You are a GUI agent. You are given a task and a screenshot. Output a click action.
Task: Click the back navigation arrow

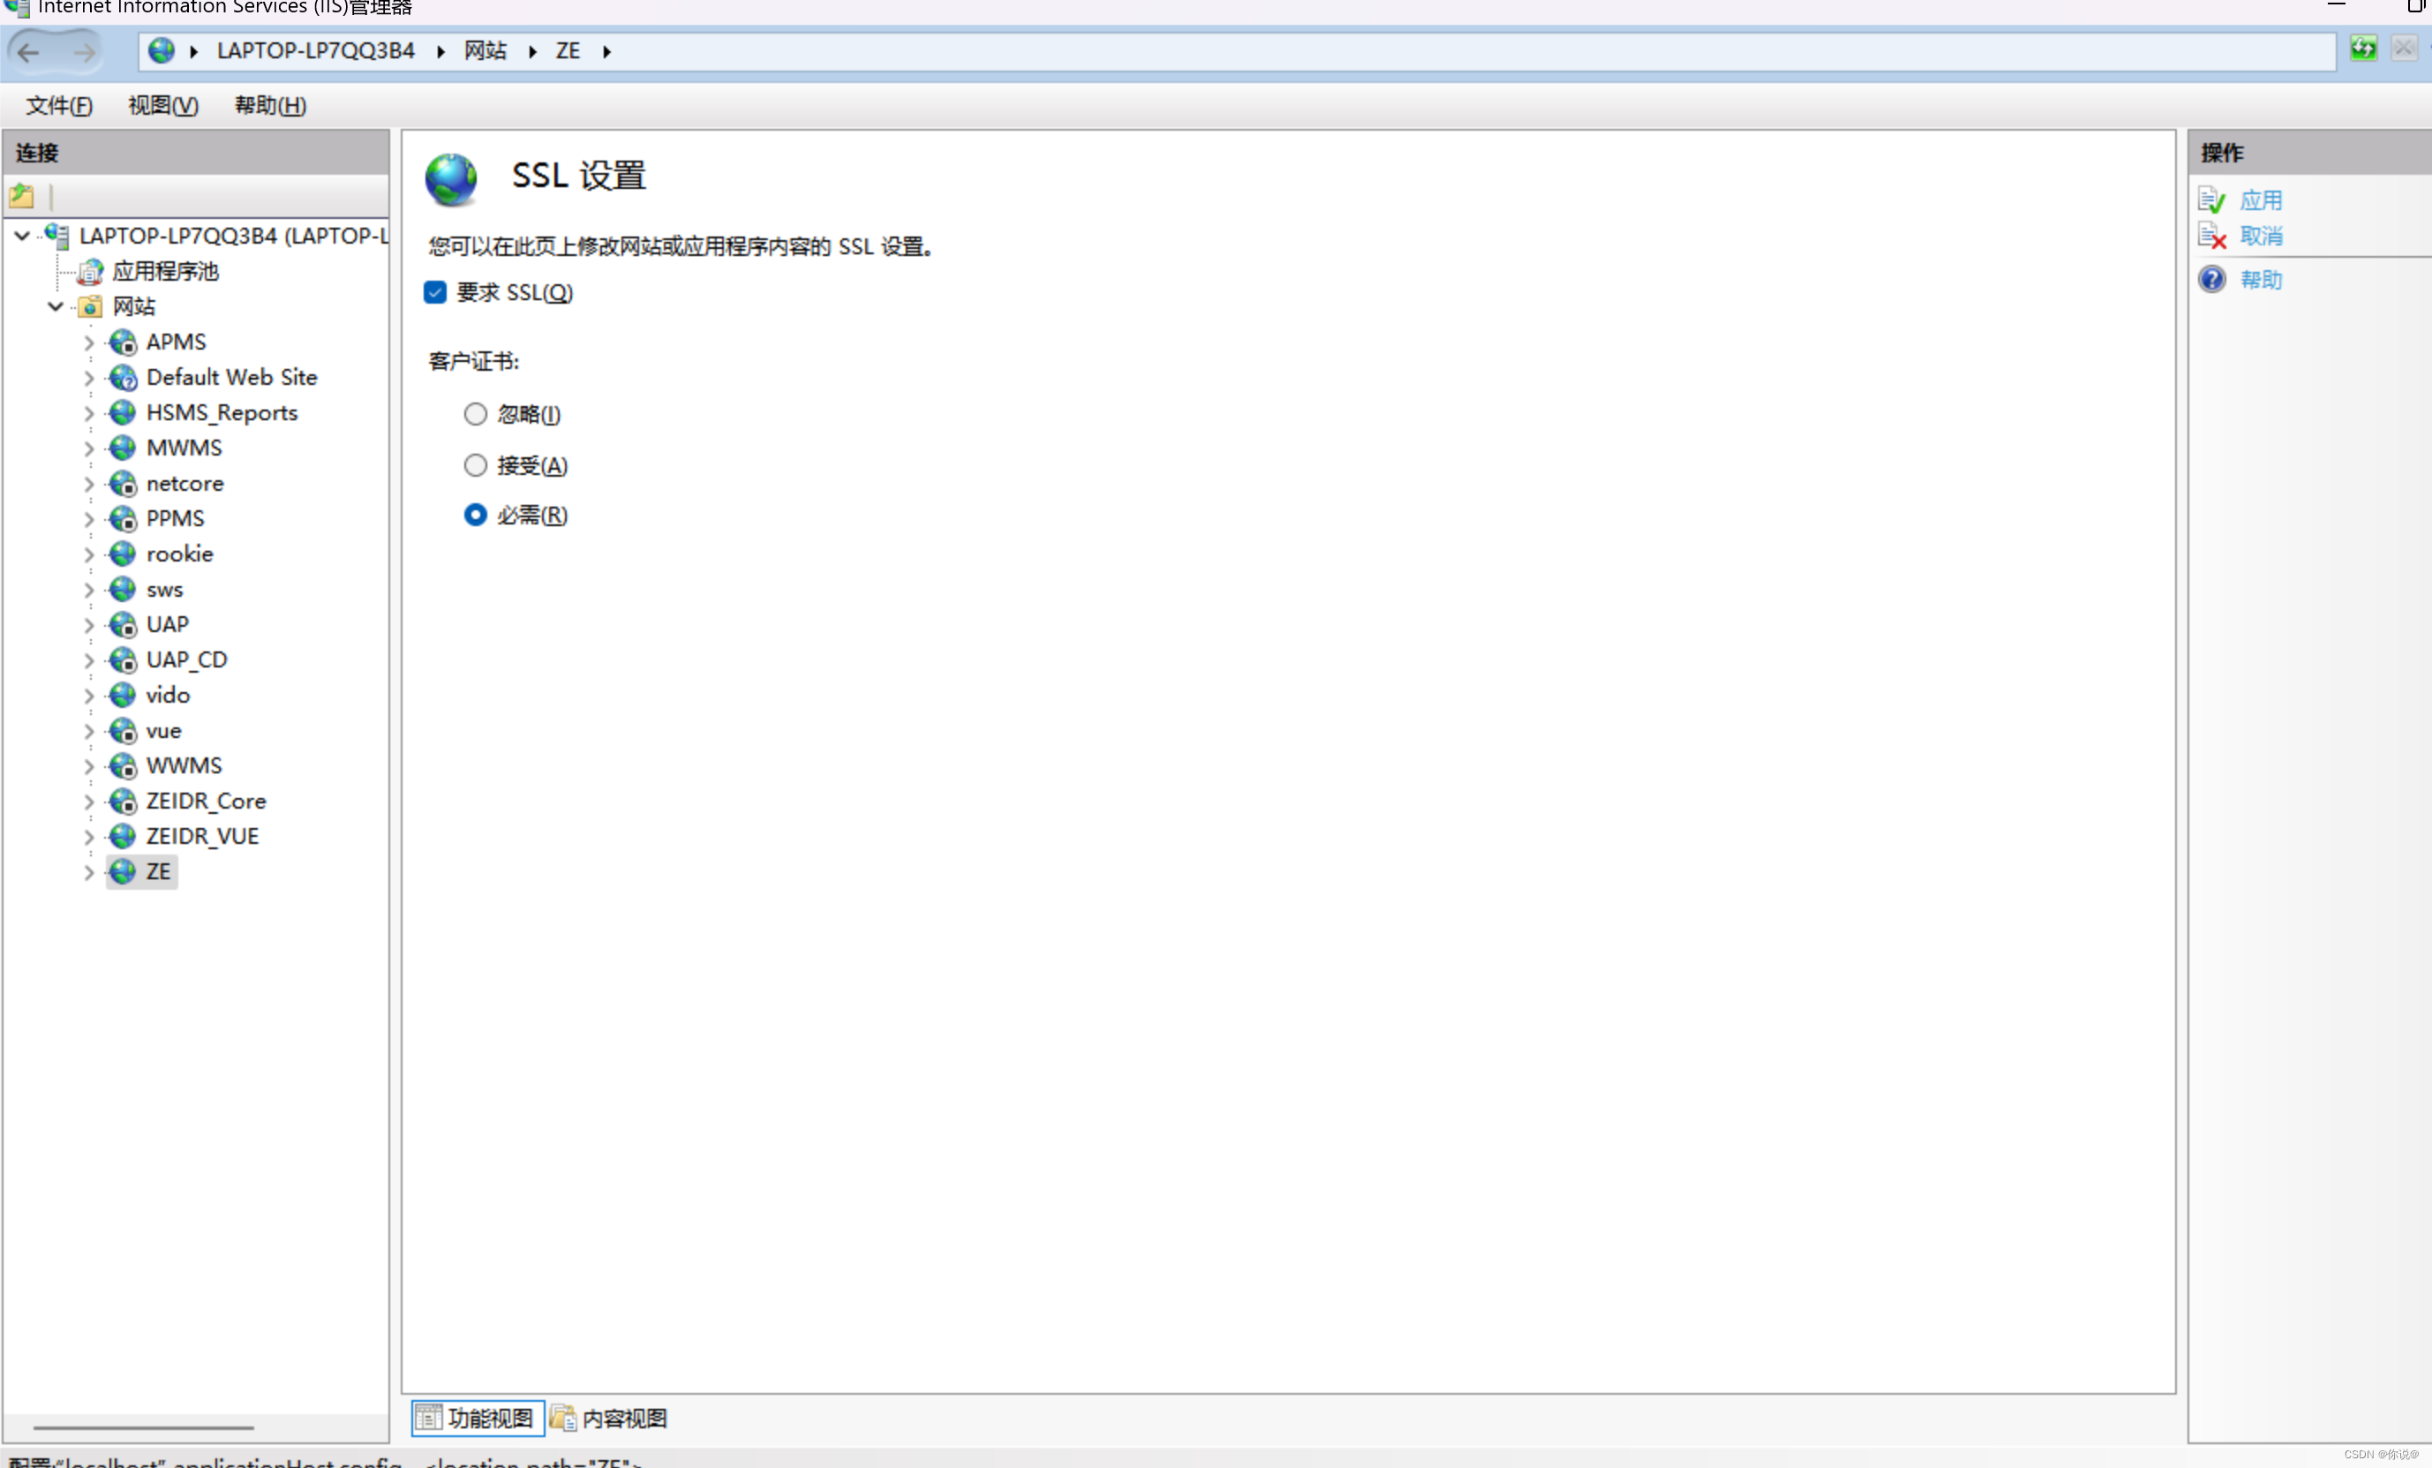tap(28, 51)
